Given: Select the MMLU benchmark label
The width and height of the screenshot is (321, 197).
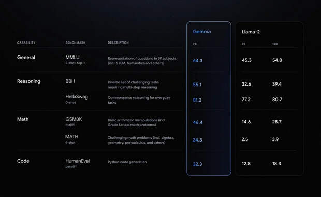Looking at the screenshot, I should click(x=72, y=57).
